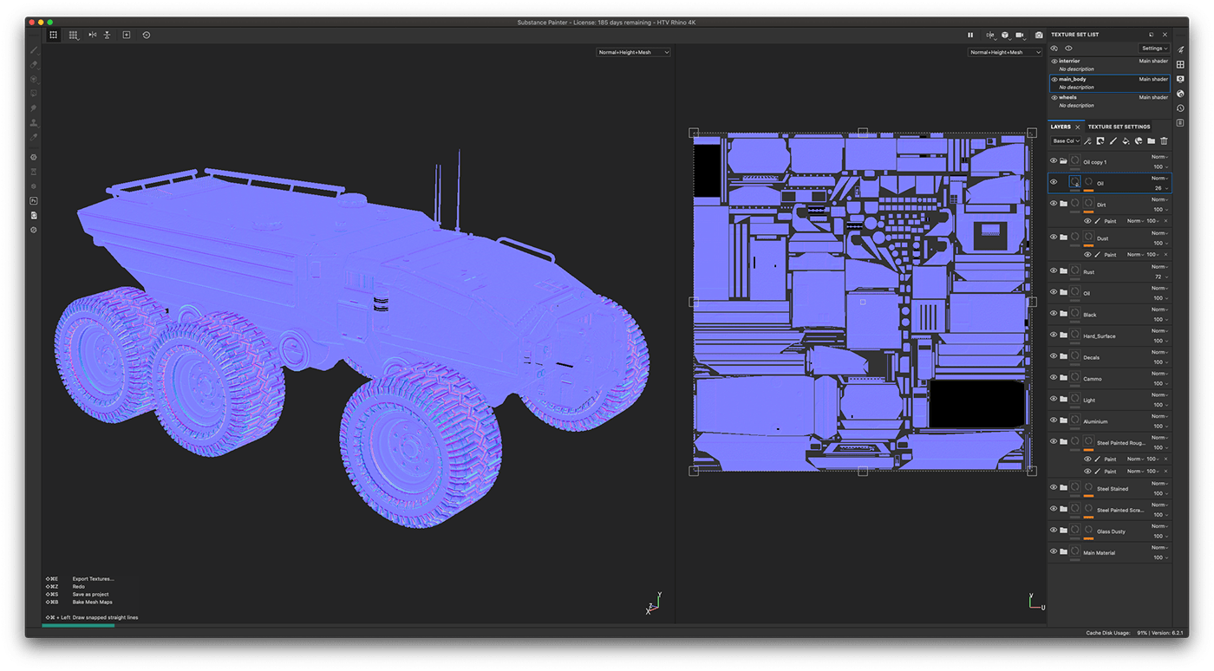Open the Settings dropdown in Texture Set List
This screenshot has width=1214, height=671.
pos(1153,48)
